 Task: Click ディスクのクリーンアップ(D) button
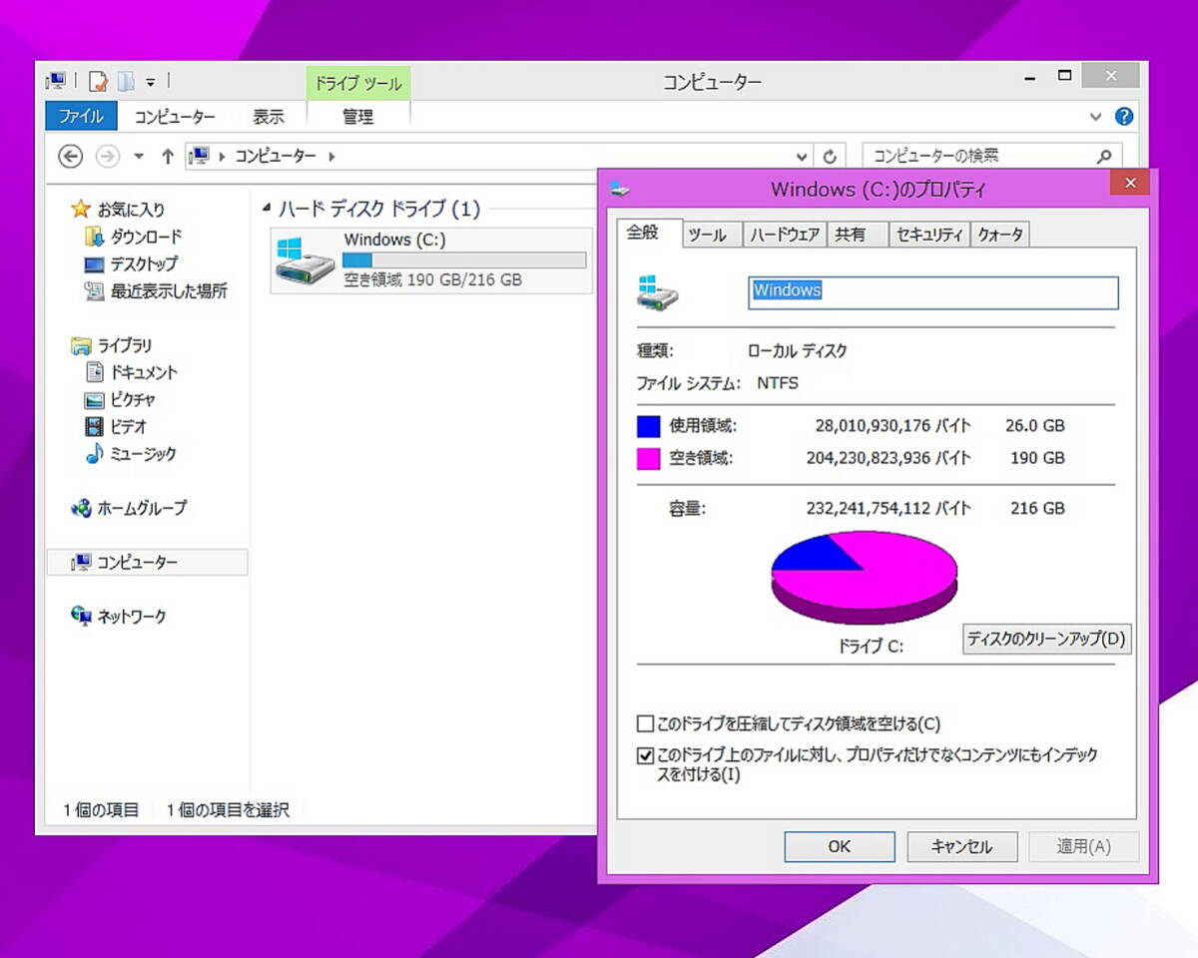[x=1046, y=639]
